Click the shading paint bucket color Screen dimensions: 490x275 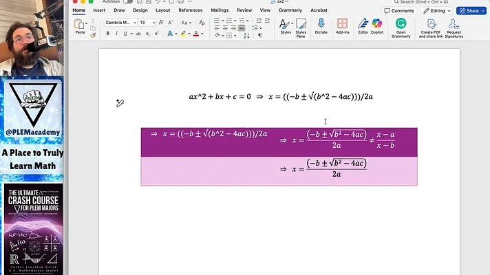pyautogui.click(x=217, y=36)
